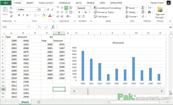Click the Sign and Encrypt icon
The height and width of the screenshot is (105, 173).
click(x=160, y=12)
